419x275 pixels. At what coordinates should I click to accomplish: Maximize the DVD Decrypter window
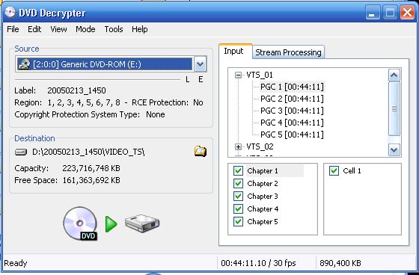coord(390,13)
